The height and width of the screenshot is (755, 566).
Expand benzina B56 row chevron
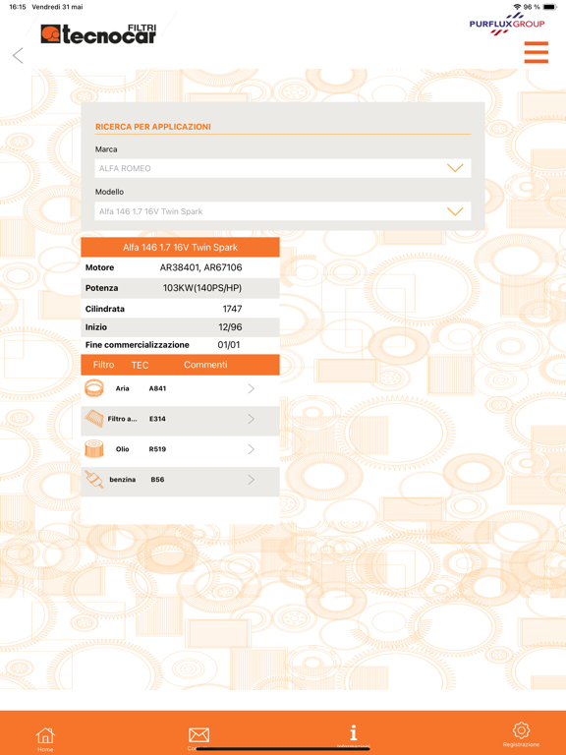pos(251,479)
